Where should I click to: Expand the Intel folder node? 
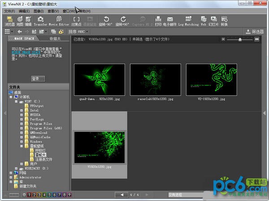pyautogui.click(x=22, y=110)
